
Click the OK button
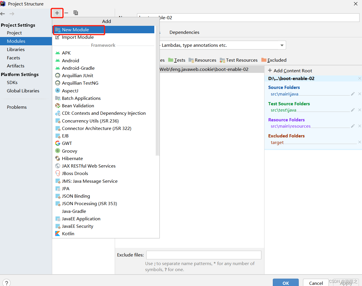click(x=286, y=283)
